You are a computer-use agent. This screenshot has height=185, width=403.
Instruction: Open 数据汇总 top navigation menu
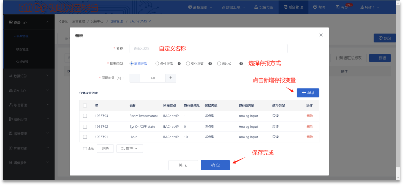click(x=234, y=7)
